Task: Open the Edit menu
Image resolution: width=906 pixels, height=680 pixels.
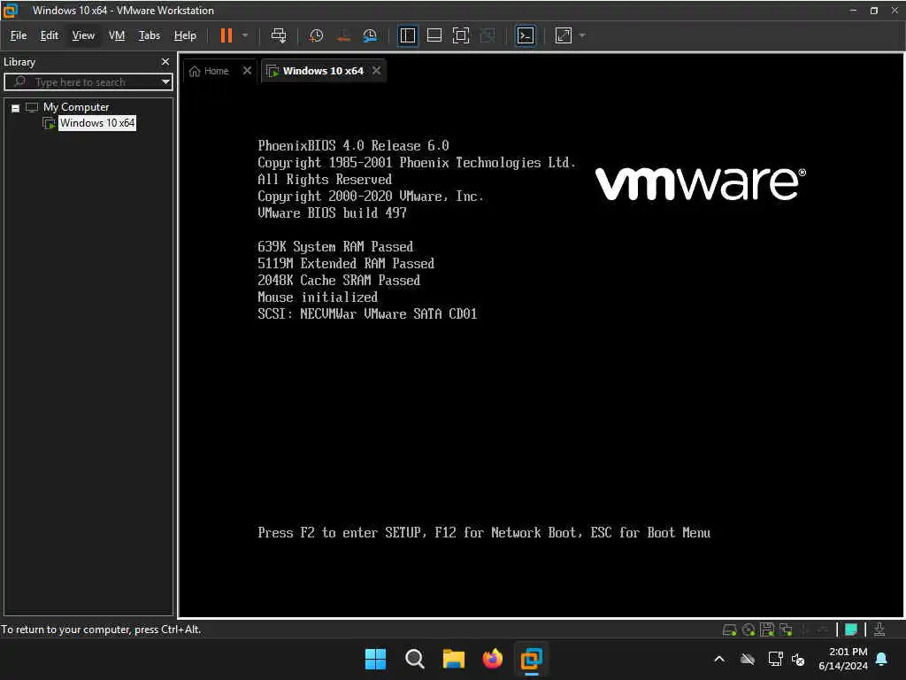Action: click(x=50, y=35)
